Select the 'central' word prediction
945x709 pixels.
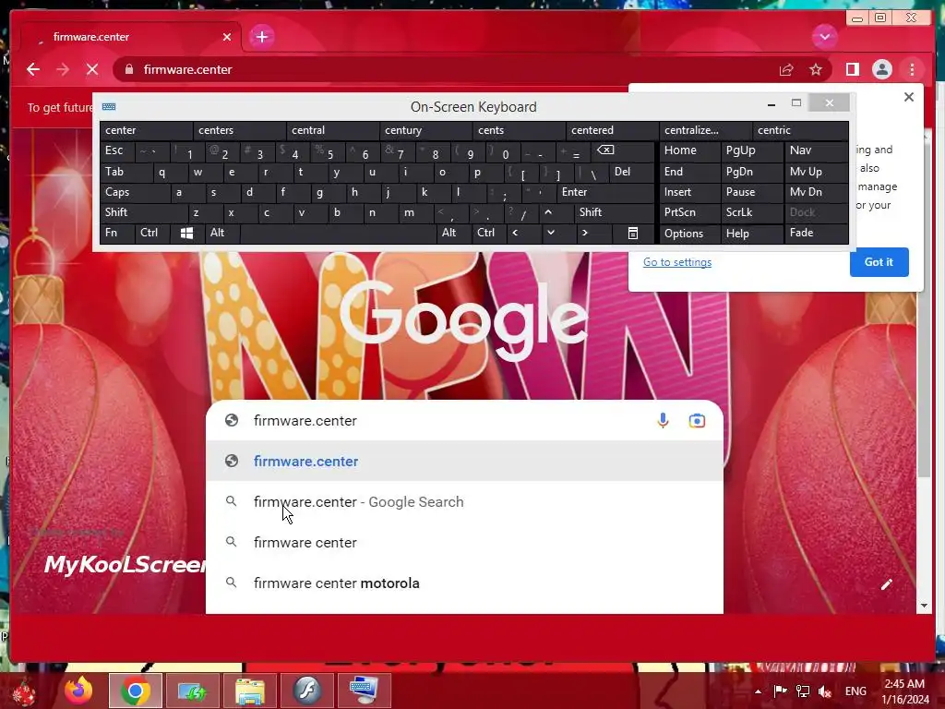[332, 130]
